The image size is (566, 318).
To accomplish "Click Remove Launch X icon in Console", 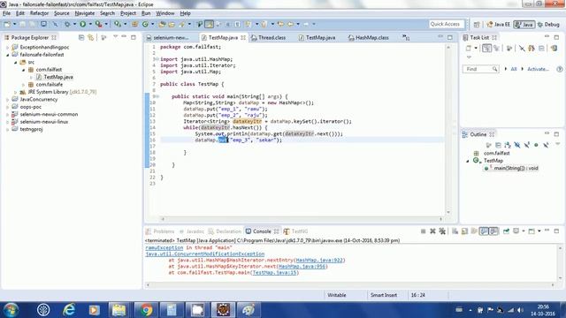I will coord(432,231).
